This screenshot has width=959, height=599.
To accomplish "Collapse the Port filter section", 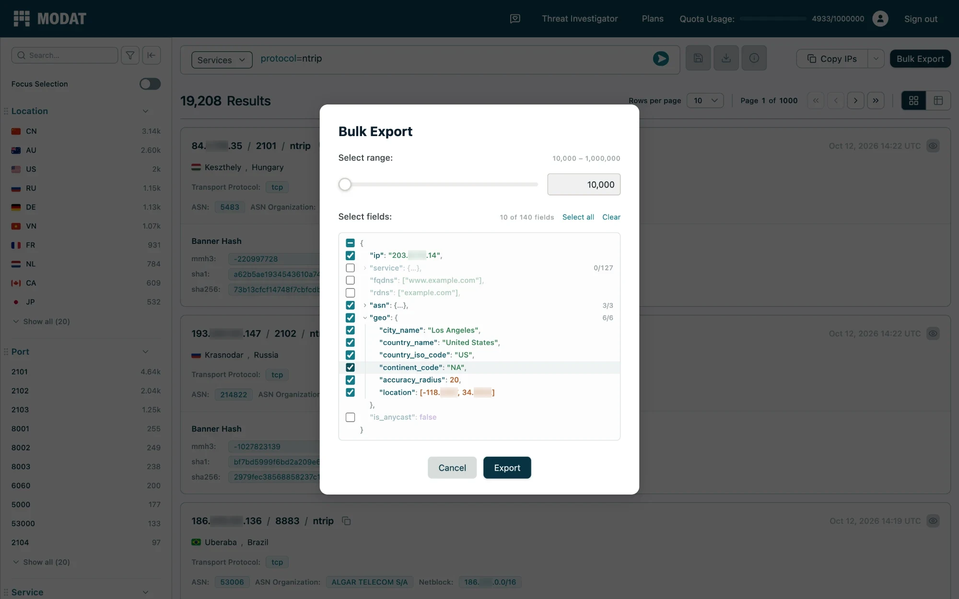I will 145,352.
